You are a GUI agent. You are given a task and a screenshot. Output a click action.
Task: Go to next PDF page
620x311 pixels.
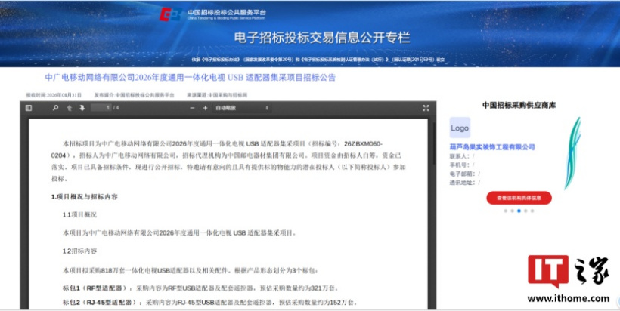click(x=82, y=108)
